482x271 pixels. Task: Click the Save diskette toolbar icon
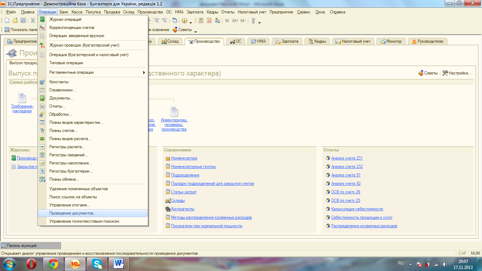(23, 20)
